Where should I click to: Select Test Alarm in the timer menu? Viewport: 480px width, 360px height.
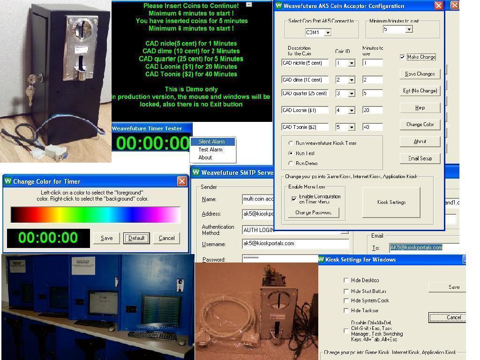[x=210, y=150]
